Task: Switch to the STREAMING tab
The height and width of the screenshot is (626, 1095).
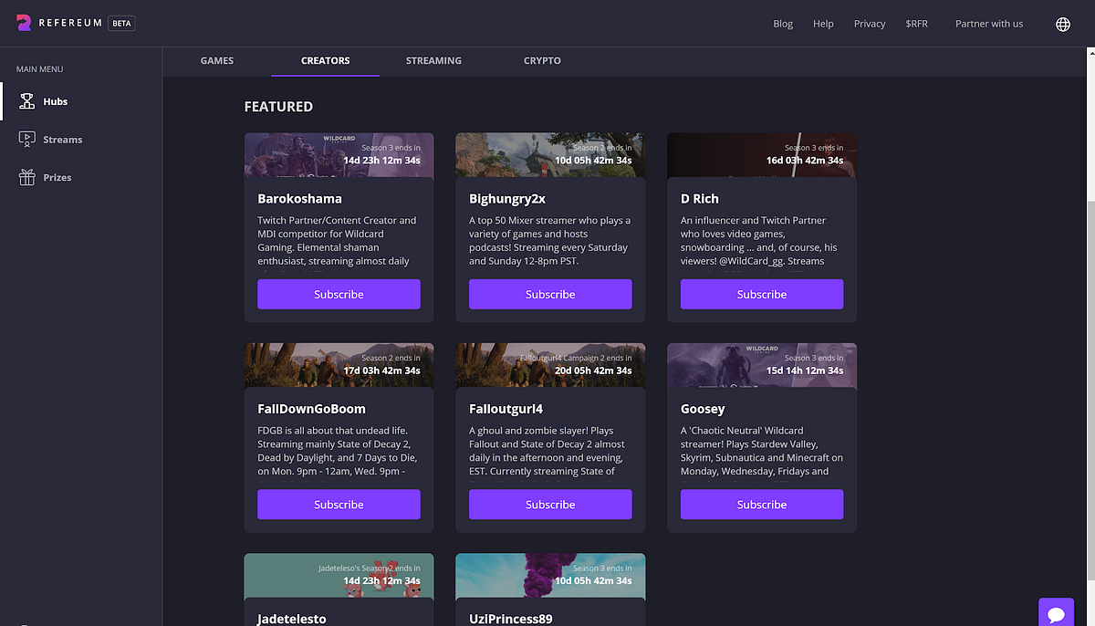Action: point(433,60)
